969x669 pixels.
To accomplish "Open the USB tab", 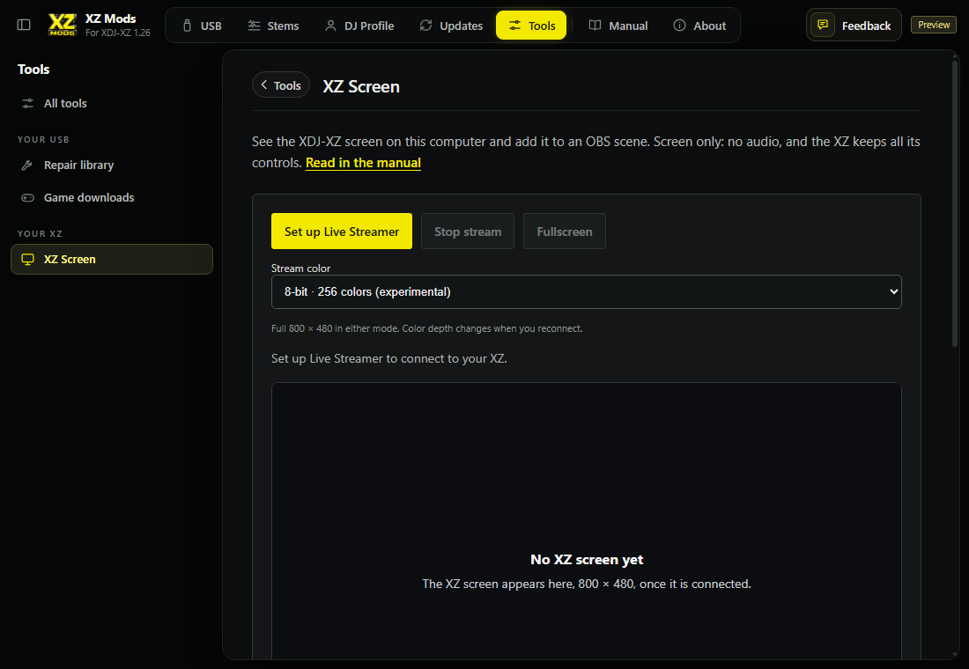I will 202,26.
